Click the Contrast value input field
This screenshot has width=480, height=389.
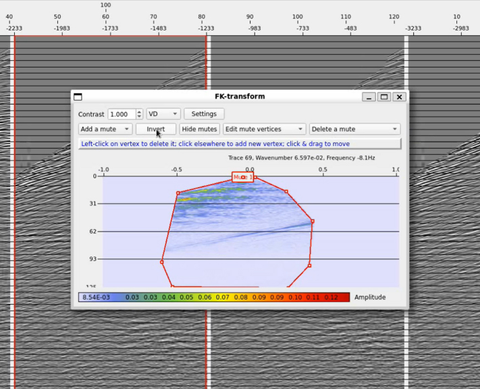click(x=122, y=114)
